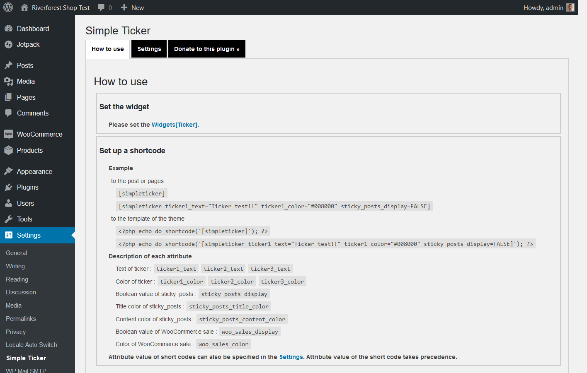Open Locale Auto Switch submenu
This screenshot has height=373, width=587.
[32, 345]
